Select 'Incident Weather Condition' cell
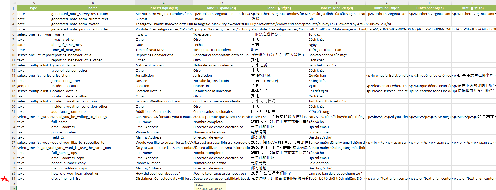The height and width of the screenshot is (190, 496). [164, 101]
